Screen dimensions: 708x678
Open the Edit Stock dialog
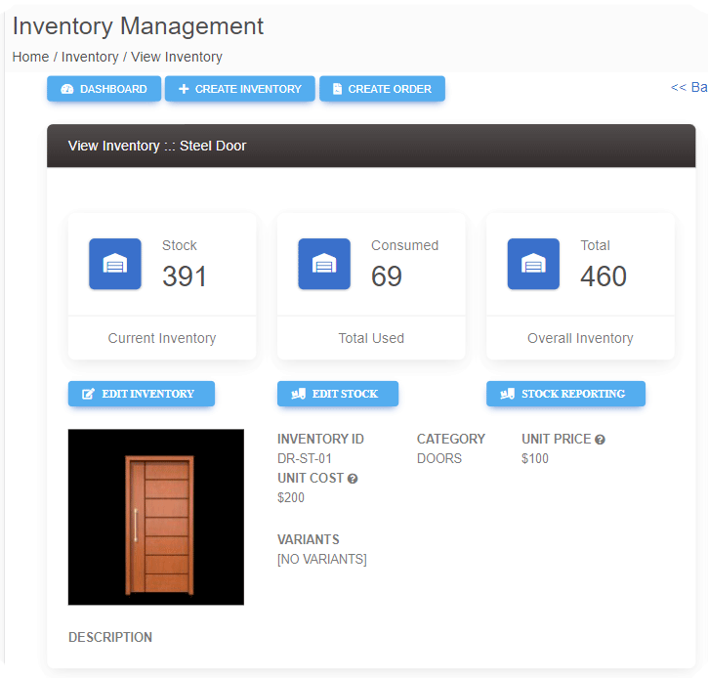point(338,394)
